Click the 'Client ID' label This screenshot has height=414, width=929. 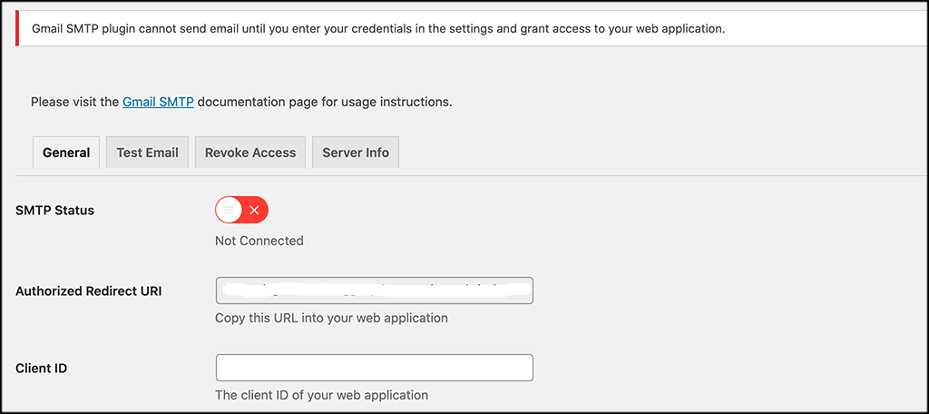tap(42, 368)
